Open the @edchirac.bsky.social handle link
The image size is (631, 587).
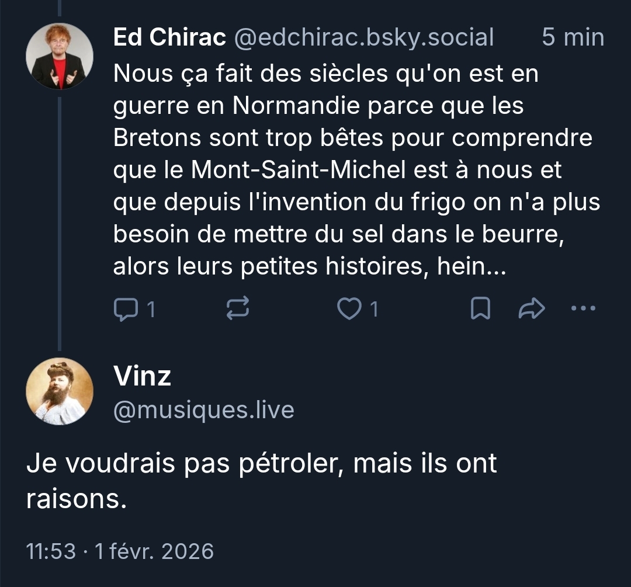point(363,37)
